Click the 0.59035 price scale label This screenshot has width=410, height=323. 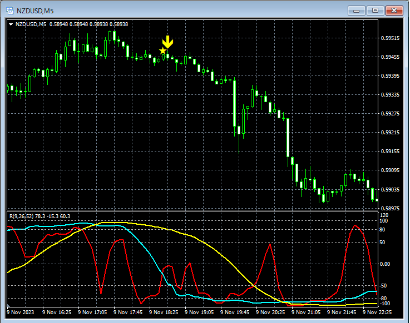(x=390, y=189)
